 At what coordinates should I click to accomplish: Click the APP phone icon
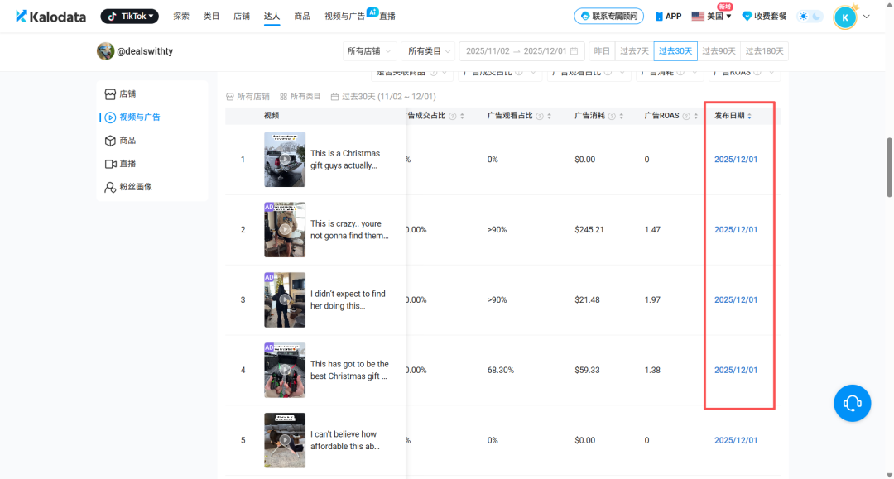click(658, 15)
